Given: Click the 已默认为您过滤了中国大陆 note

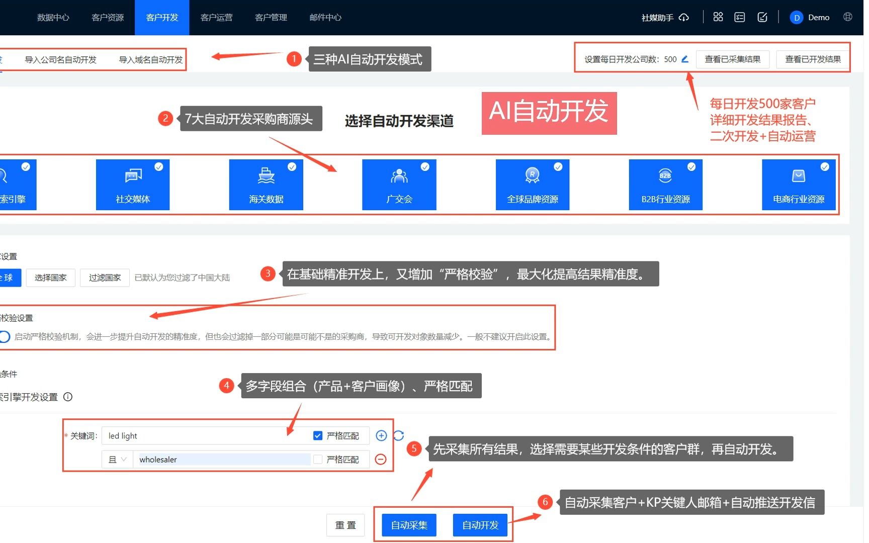Looking at the screenshot, I should pos(182,278).
